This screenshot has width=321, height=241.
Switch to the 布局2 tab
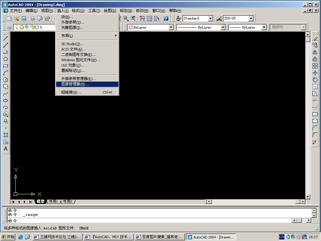(68, 201)
